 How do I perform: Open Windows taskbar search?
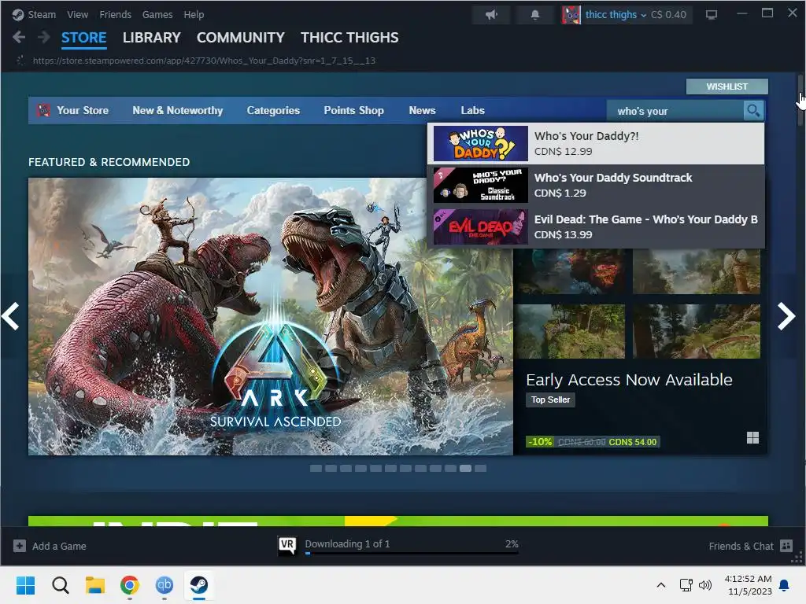point(60,585)
